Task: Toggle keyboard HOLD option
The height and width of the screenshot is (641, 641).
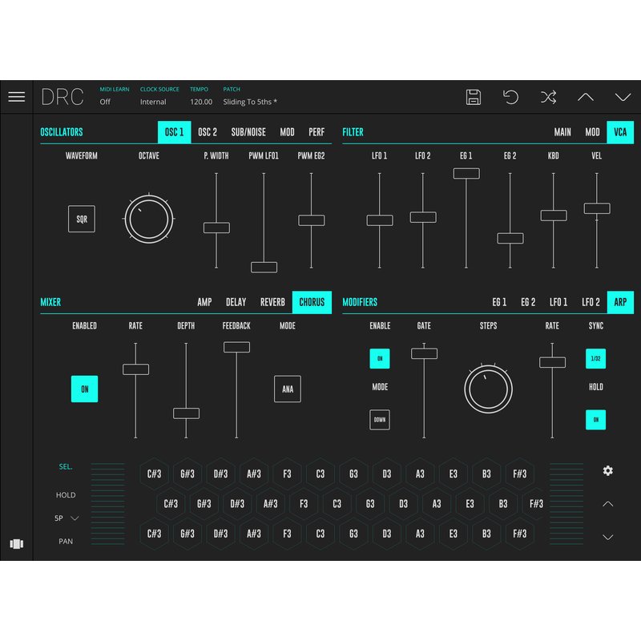Action: click(x=66, y=494)
